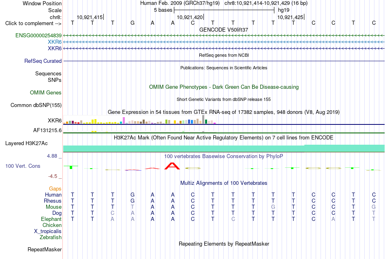Screen dimensions: 385x259
Task: Click the 'Chicken' alignment row label
Action: pos(52,225)
